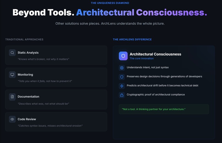The image size is (222, 143).
Task: Click the quote "Knows what's broken, not why it matters"
Action: (44, 59)
